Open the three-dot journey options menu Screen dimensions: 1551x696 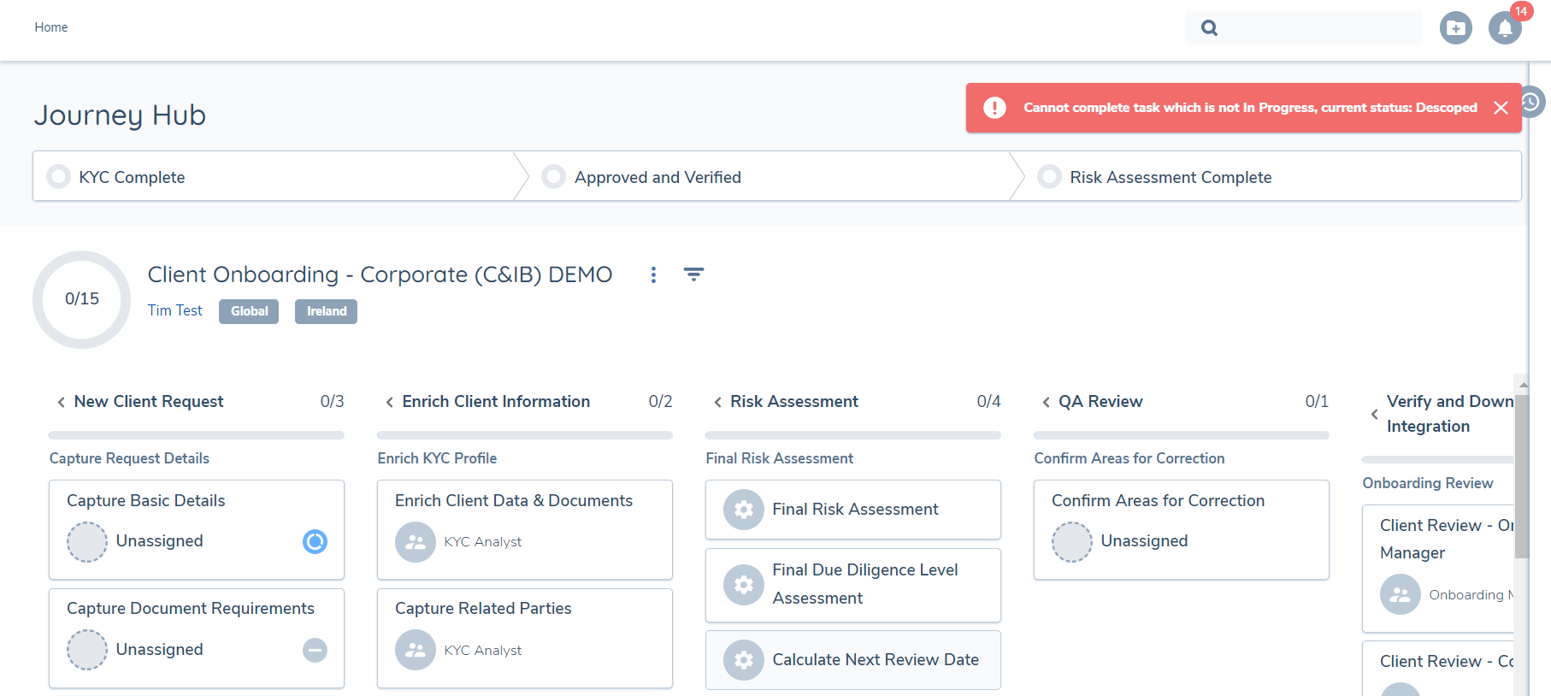pos(653,274)
